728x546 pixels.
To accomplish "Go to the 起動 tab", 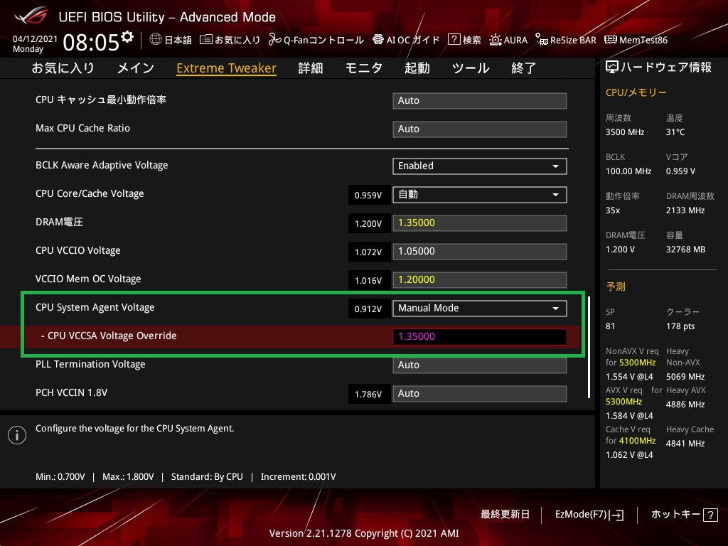I will (417, 68).
